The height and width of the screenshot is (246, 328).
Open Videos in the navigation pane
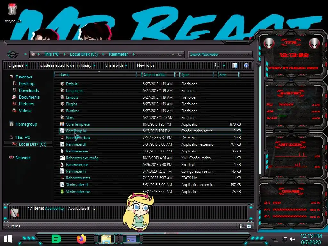coord(25,111)
